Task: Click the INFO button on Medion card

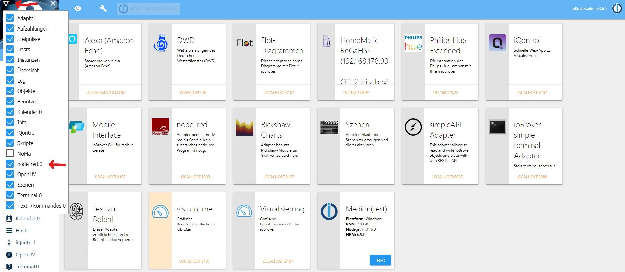Action: click(380, 260)
